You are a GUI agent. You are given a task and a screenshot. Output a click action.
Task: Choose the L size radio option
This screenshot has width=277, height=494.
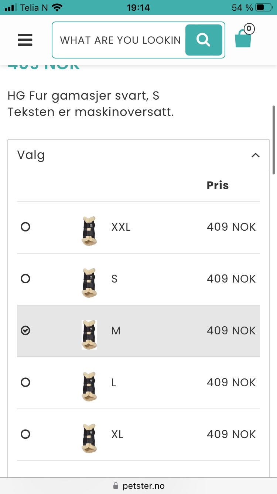point(25,382)
